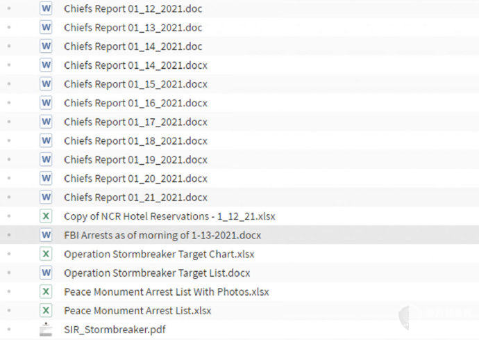Click Word icon for Chiefs Report 01_20_2021.docx
479x340 pixels.
point(46,179)
